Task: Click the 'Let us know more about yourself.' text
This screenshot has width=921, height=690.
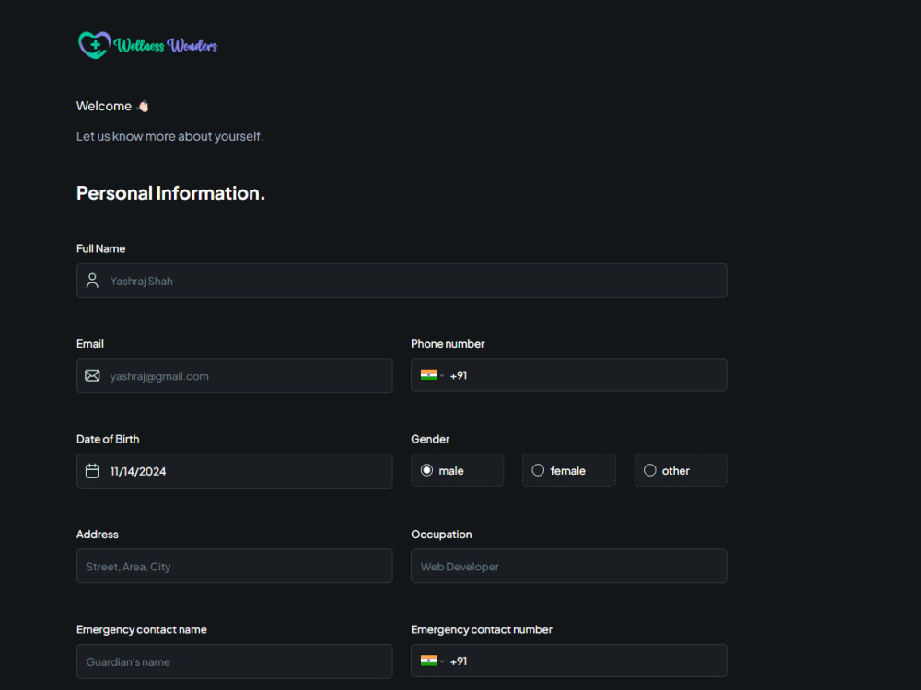Action: 169,136
